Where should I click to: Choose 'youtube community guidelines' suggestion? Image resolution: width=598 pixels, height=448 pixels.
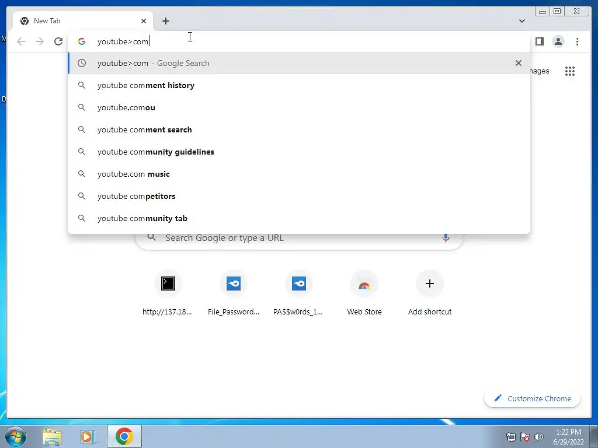click(299, 152)
